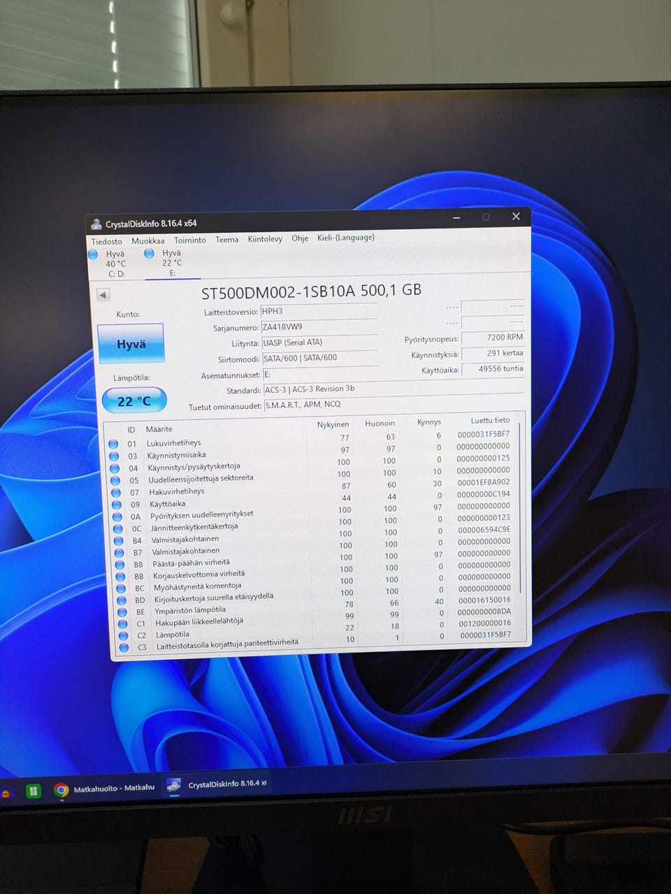Click the status dot for Uudelleensijoitettuja sektoreita
This screenshot has width=671, height=894.
pyautogui.click(x=115, y=480)
